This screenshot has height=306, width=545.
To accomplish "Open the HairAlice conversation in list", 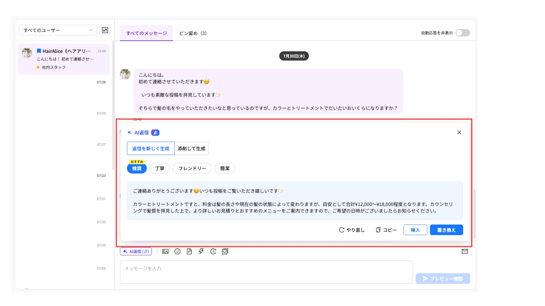I will (x=64, y=59).
